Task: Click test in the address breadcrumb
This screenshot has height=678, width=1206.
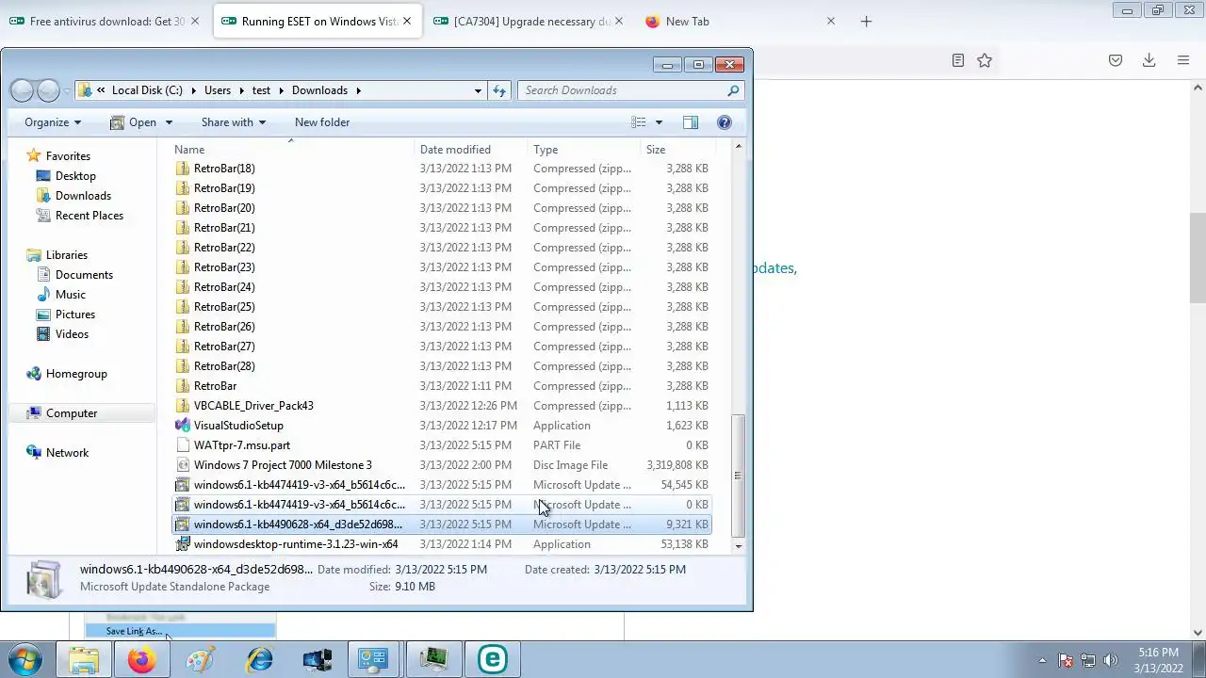Action: [261, 90]
